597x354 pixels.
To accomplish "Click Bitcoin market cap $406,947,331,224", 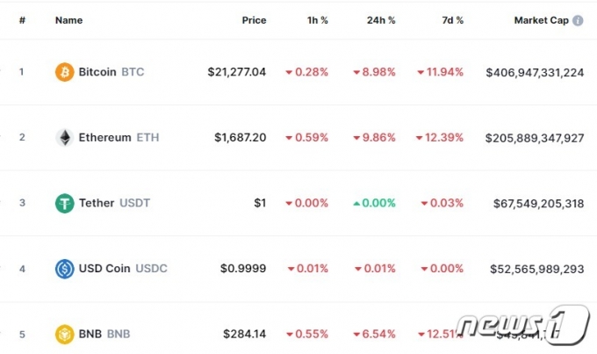I will [535, 72].
